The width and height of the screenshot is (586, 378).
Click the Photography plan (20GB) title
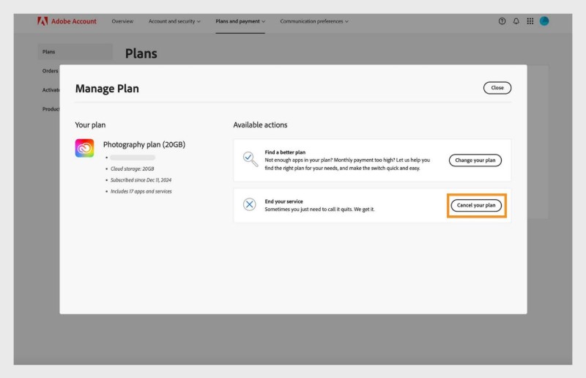coord(144,144)
